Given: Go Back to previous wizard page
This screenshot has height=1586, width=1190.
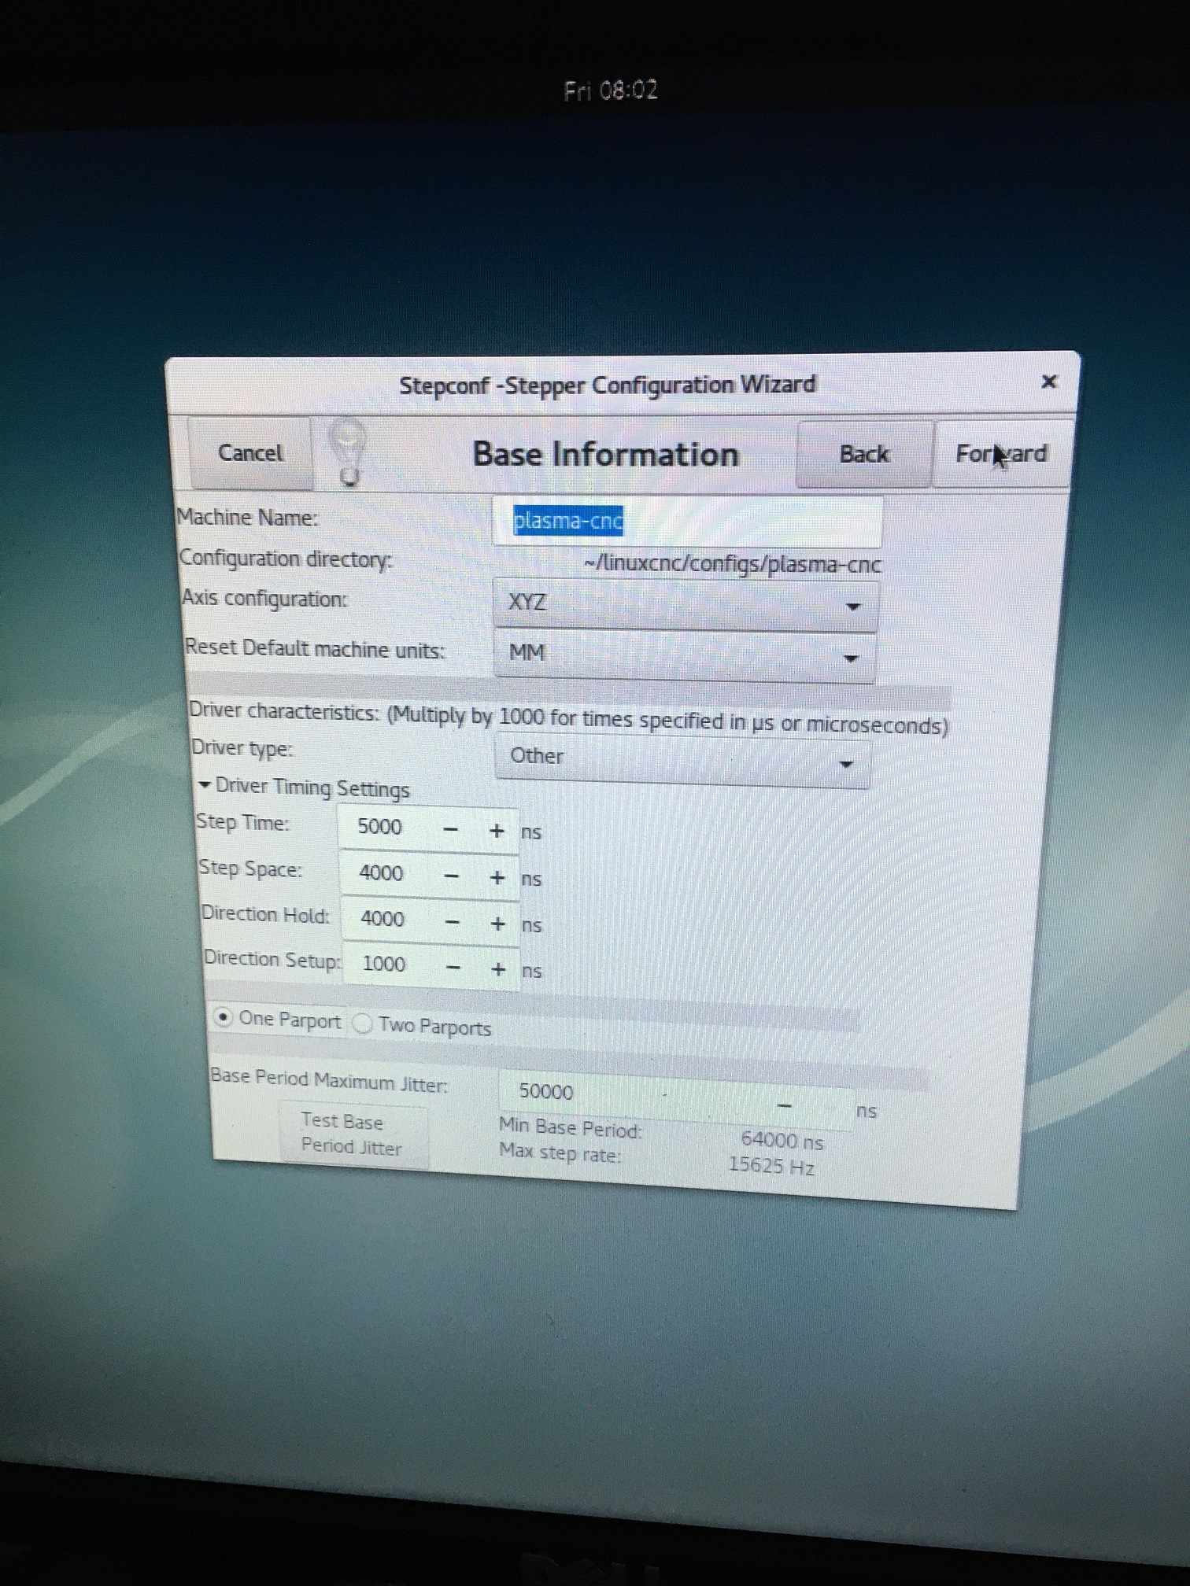Looking at the screenshot, I should coord(863,454).
